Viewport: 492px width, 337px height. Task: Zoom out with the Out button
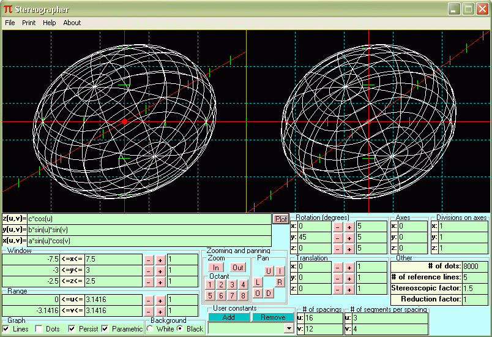click(x=238, y=268)
